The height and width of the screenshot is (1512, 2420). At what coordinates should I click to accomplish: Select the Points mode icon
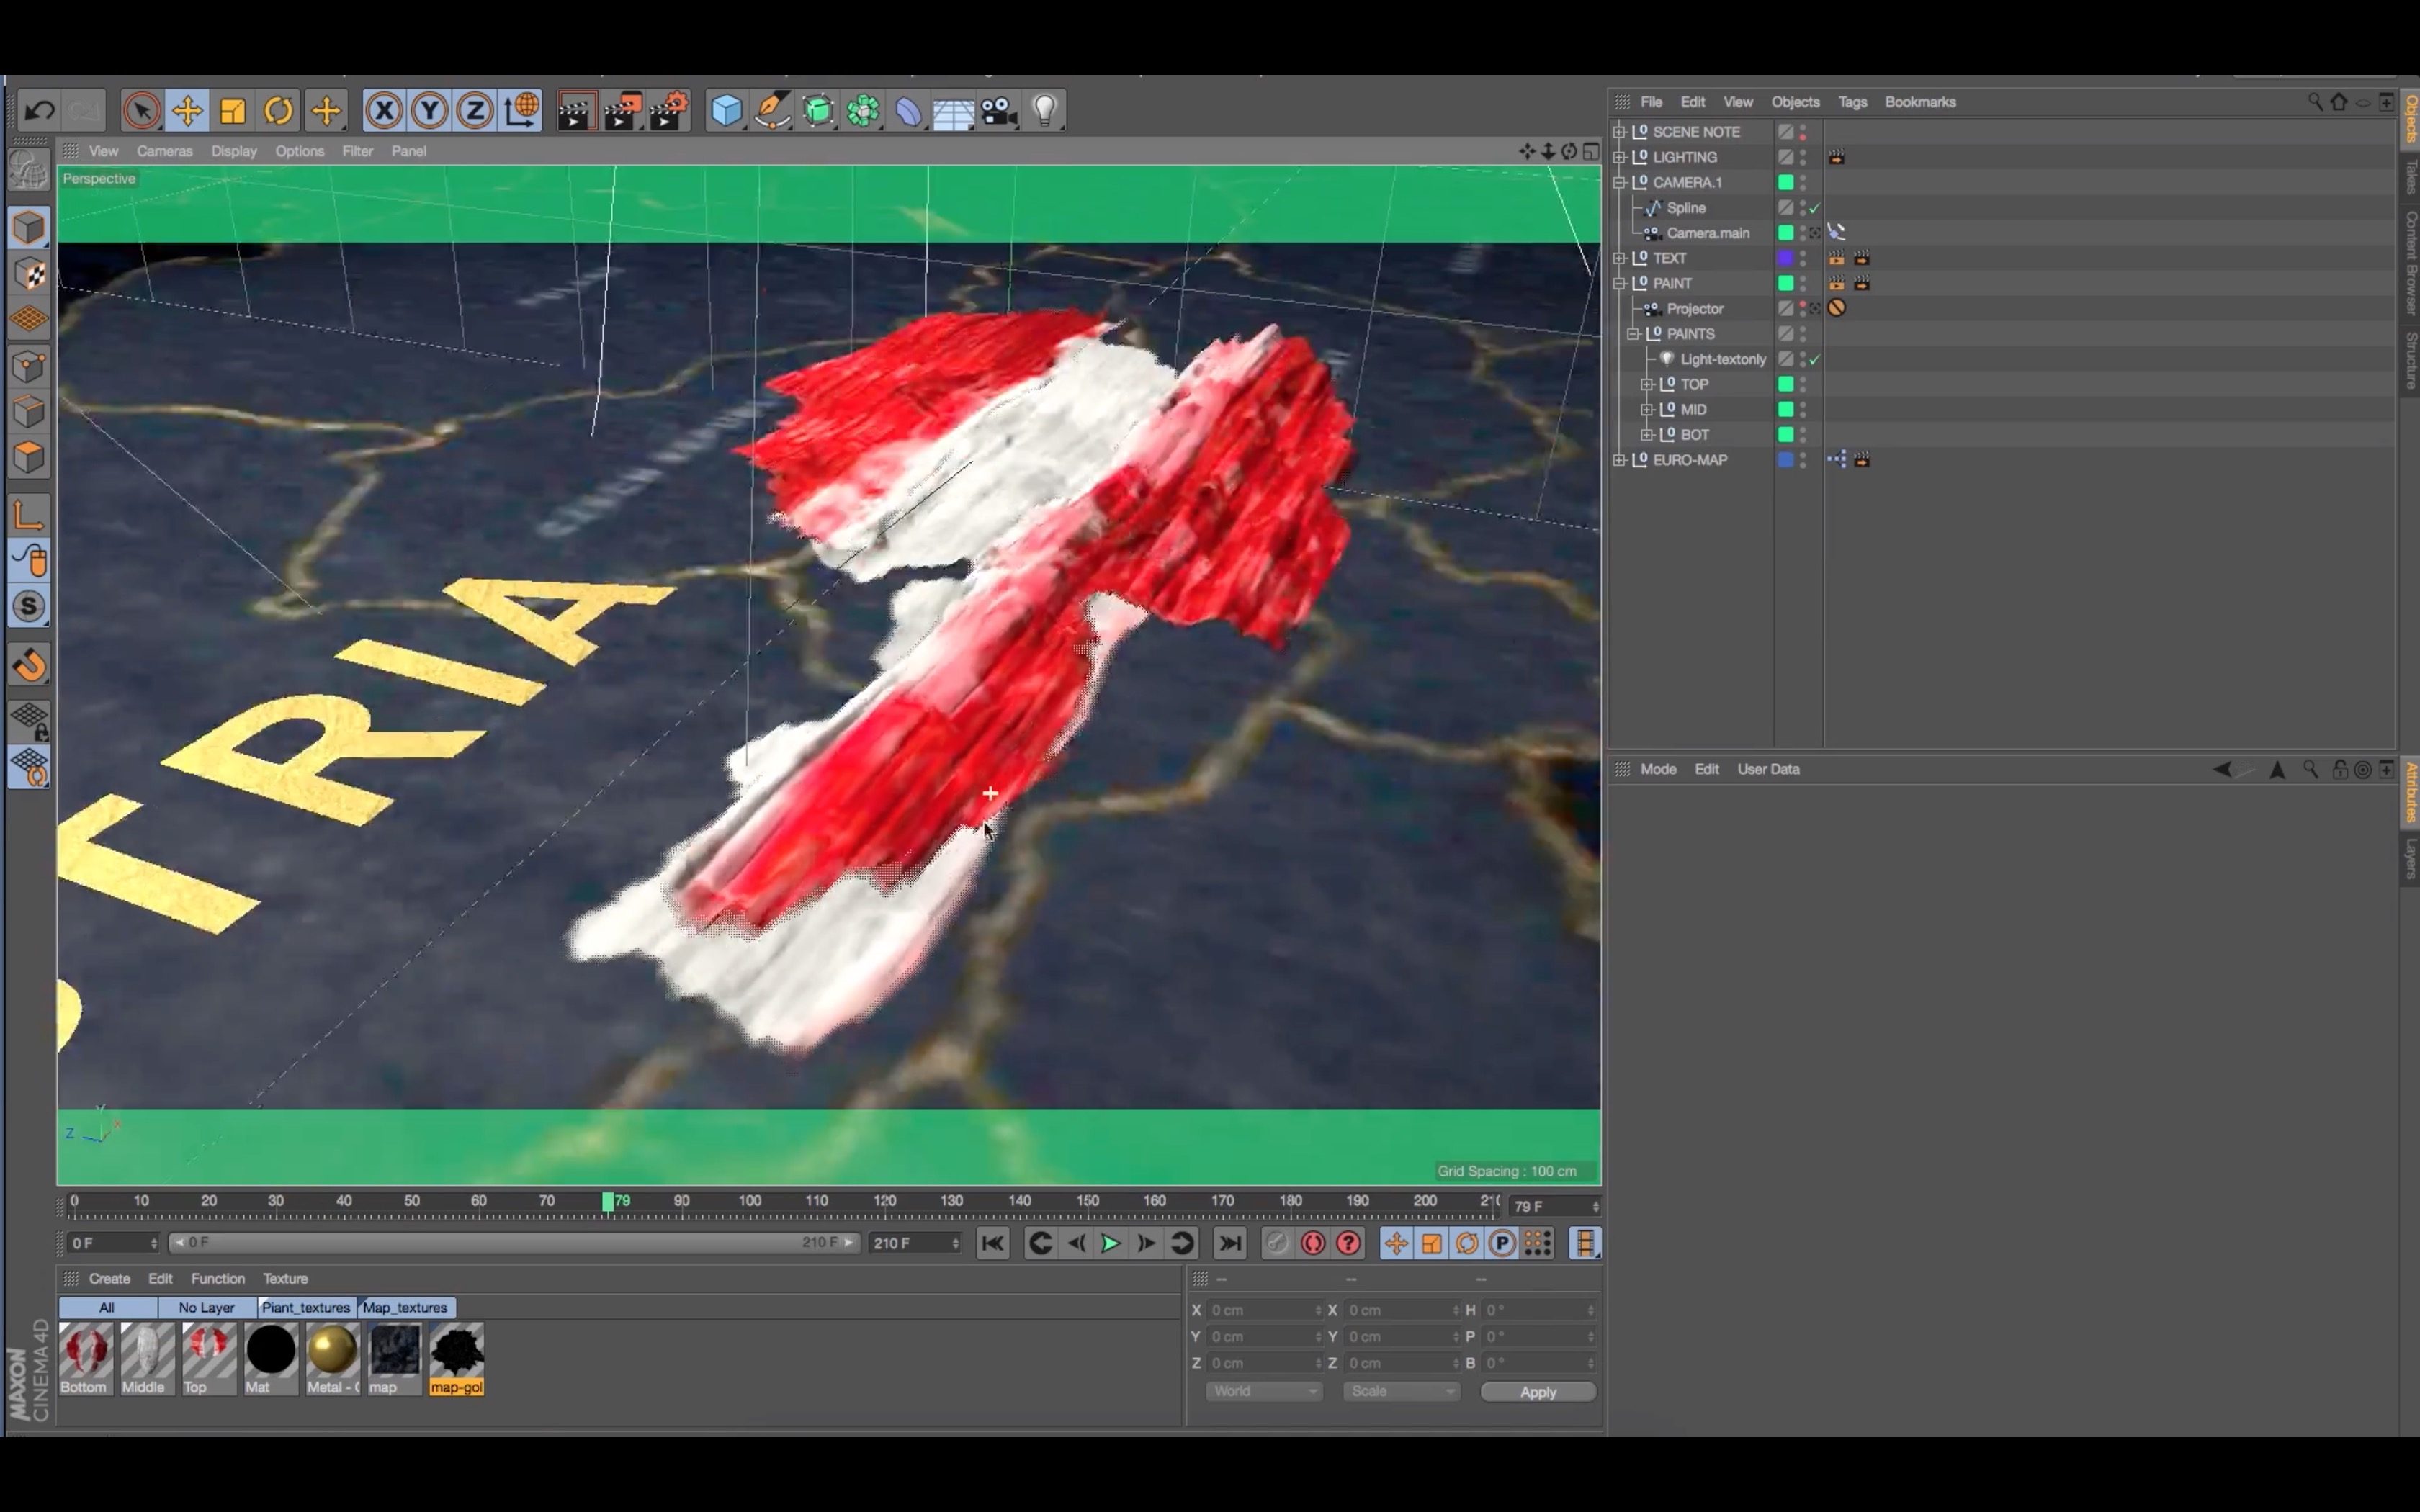[29, 367]
